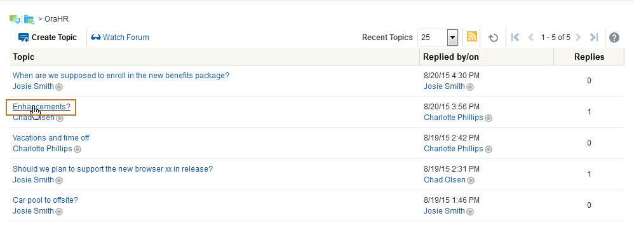This screenshot has width=634, height=239.
Task: Click author Josie Smith under browser xx topic
Action: 33,180
